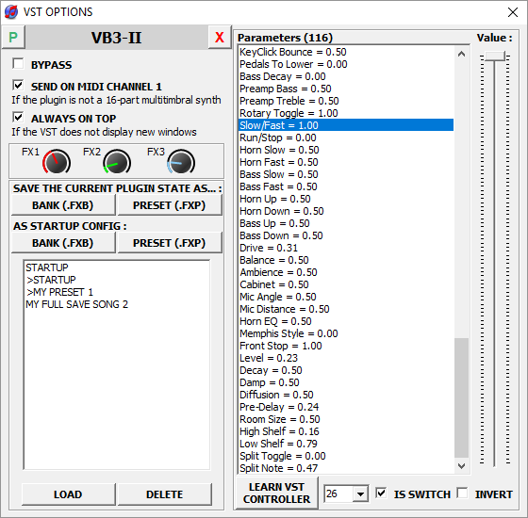Click the parameter list scroll up arrow
The width and height of the screenshot is (528, 518).
coord(461,54)
